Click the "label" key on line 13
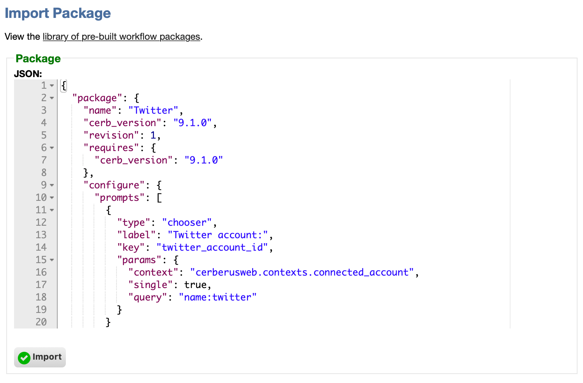583x383 pixels. 136,235
